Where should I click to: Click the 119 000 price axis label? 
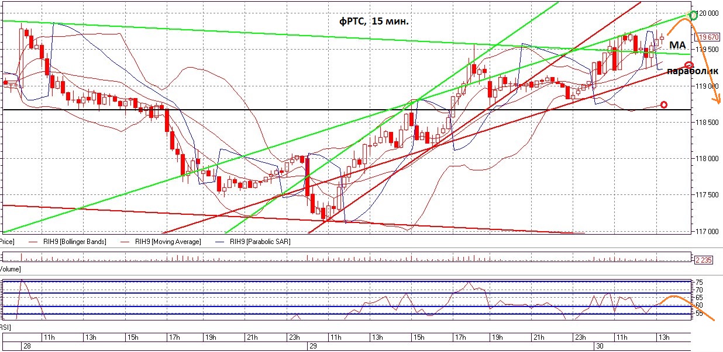coord(708,86)
